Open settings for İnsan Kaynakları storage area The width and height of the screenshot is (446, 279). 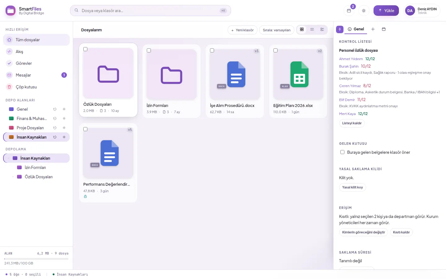pyautogui.click(x=64, y=137)
